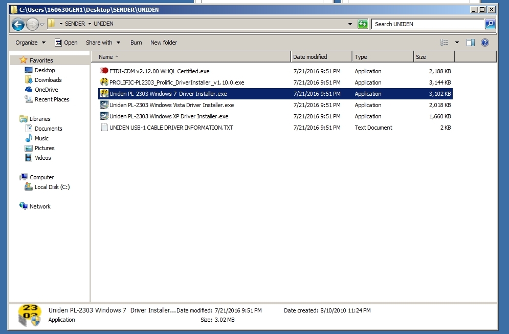Click the Music note icon in sidebar
Viewport: 509px width, 334px height.
click(29, 138)
